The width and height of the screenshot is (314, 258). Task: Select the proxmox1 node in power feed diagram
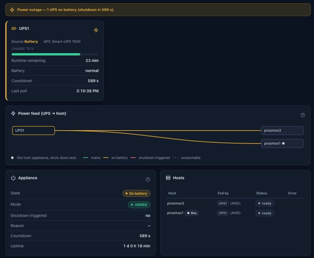coord(282,143)
